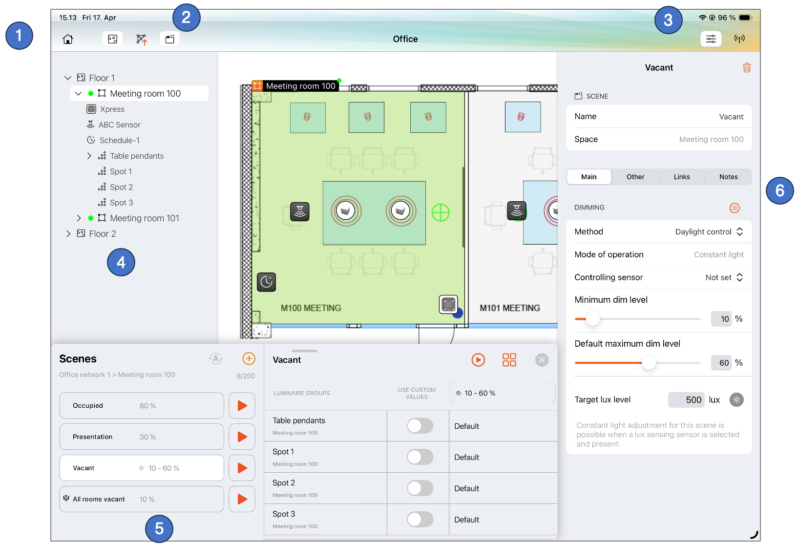Screen dimensions: 799x544
Task: Select Spot 2 in the tree
Action: tap(121, 187)
